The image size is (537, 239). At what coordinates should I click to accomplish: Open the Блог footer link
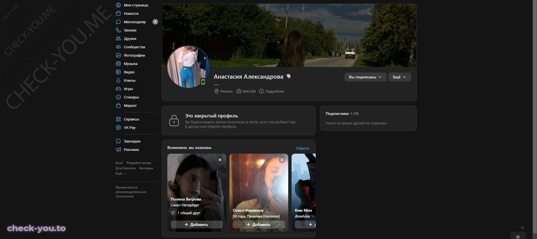tap(119, 163)
